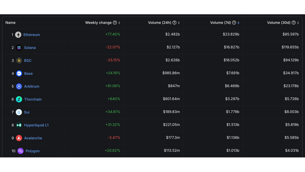
Task: Sort table by Volume (30d) arrows
Action: pos(298,23)
